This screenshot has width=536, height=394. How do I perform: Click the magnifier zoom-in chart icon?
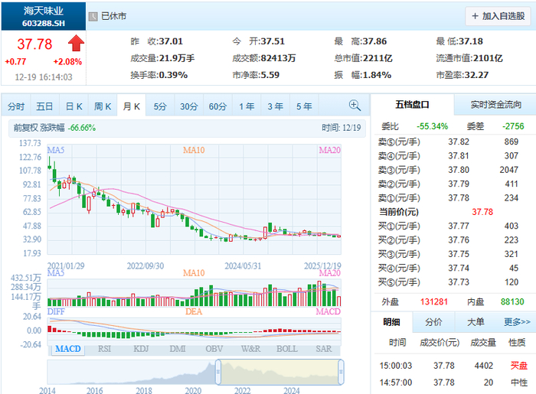(355, 106)
